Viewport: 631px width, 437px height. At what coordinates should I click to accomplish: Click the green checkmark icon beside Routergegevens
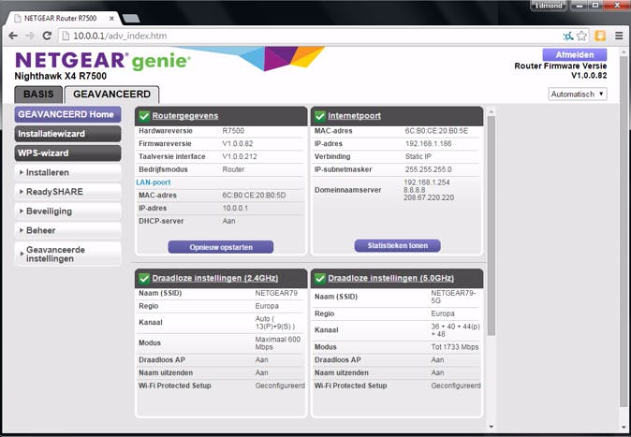click(144, 116)
